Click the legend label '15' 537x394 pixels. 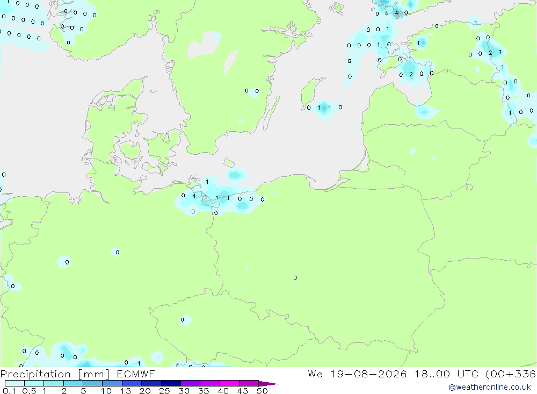click(126, 391)
